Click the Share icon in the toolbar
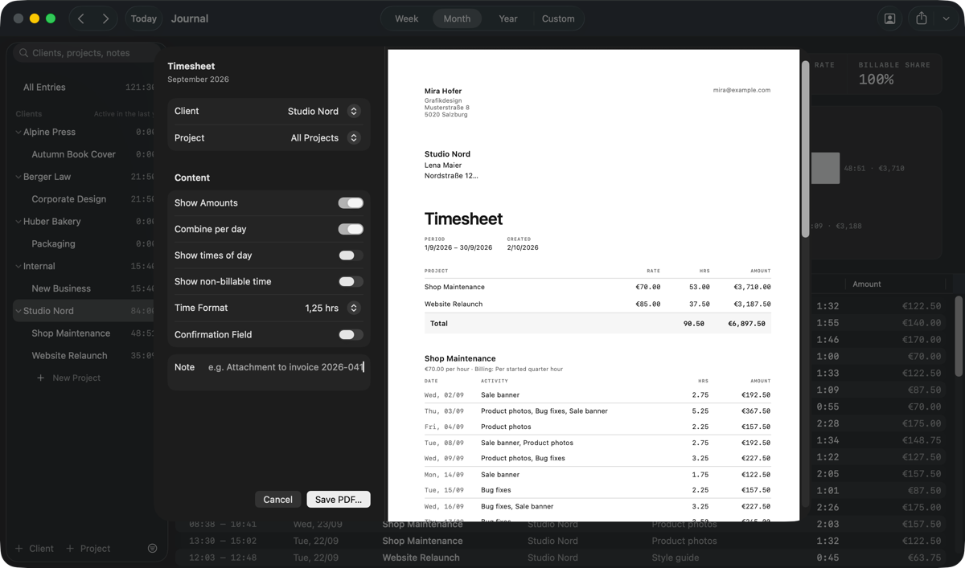Image resolution: width=965 pixels, height=568 pixels. pos(922,18)
